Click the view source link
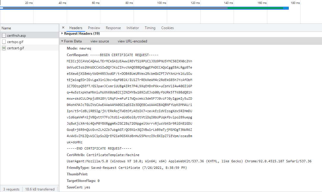The width and height of the screenshot is (322, 192). [100, 41]
